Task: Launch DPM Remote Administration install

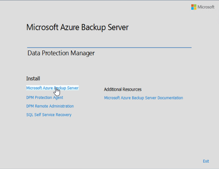Action: click(x=50, y=106)
